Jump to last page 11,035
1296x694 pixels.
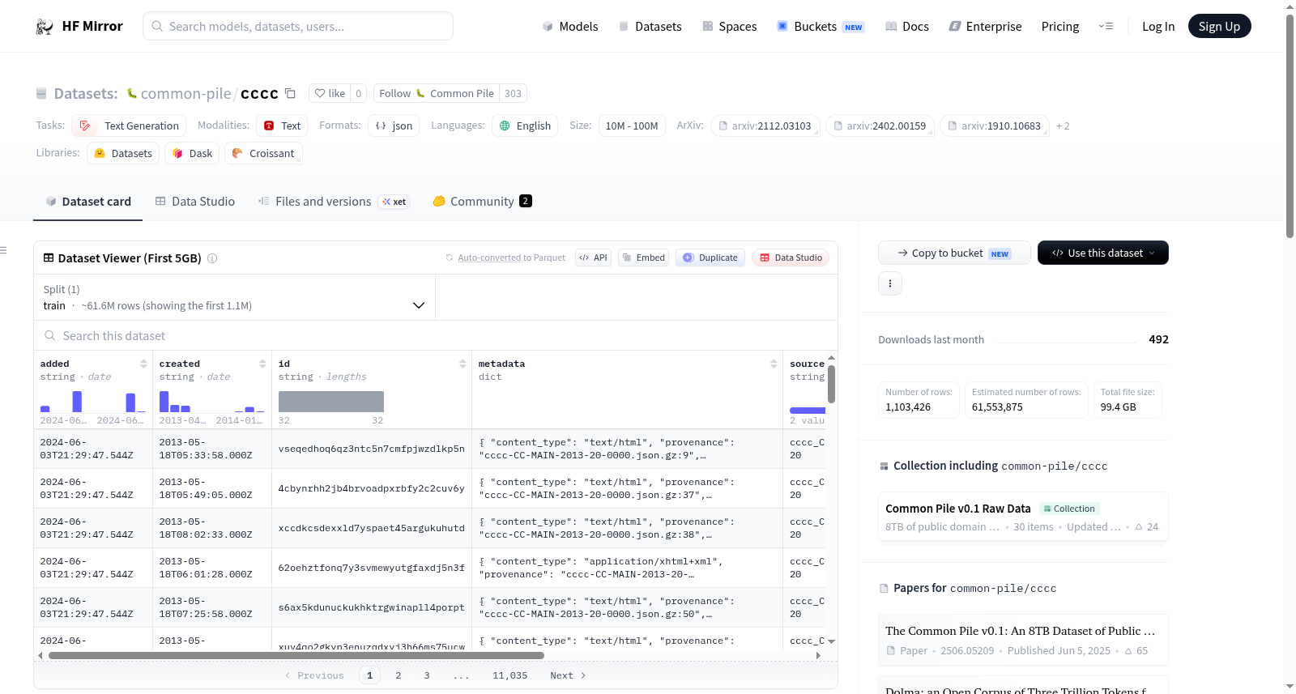click(x=510, y=675)
